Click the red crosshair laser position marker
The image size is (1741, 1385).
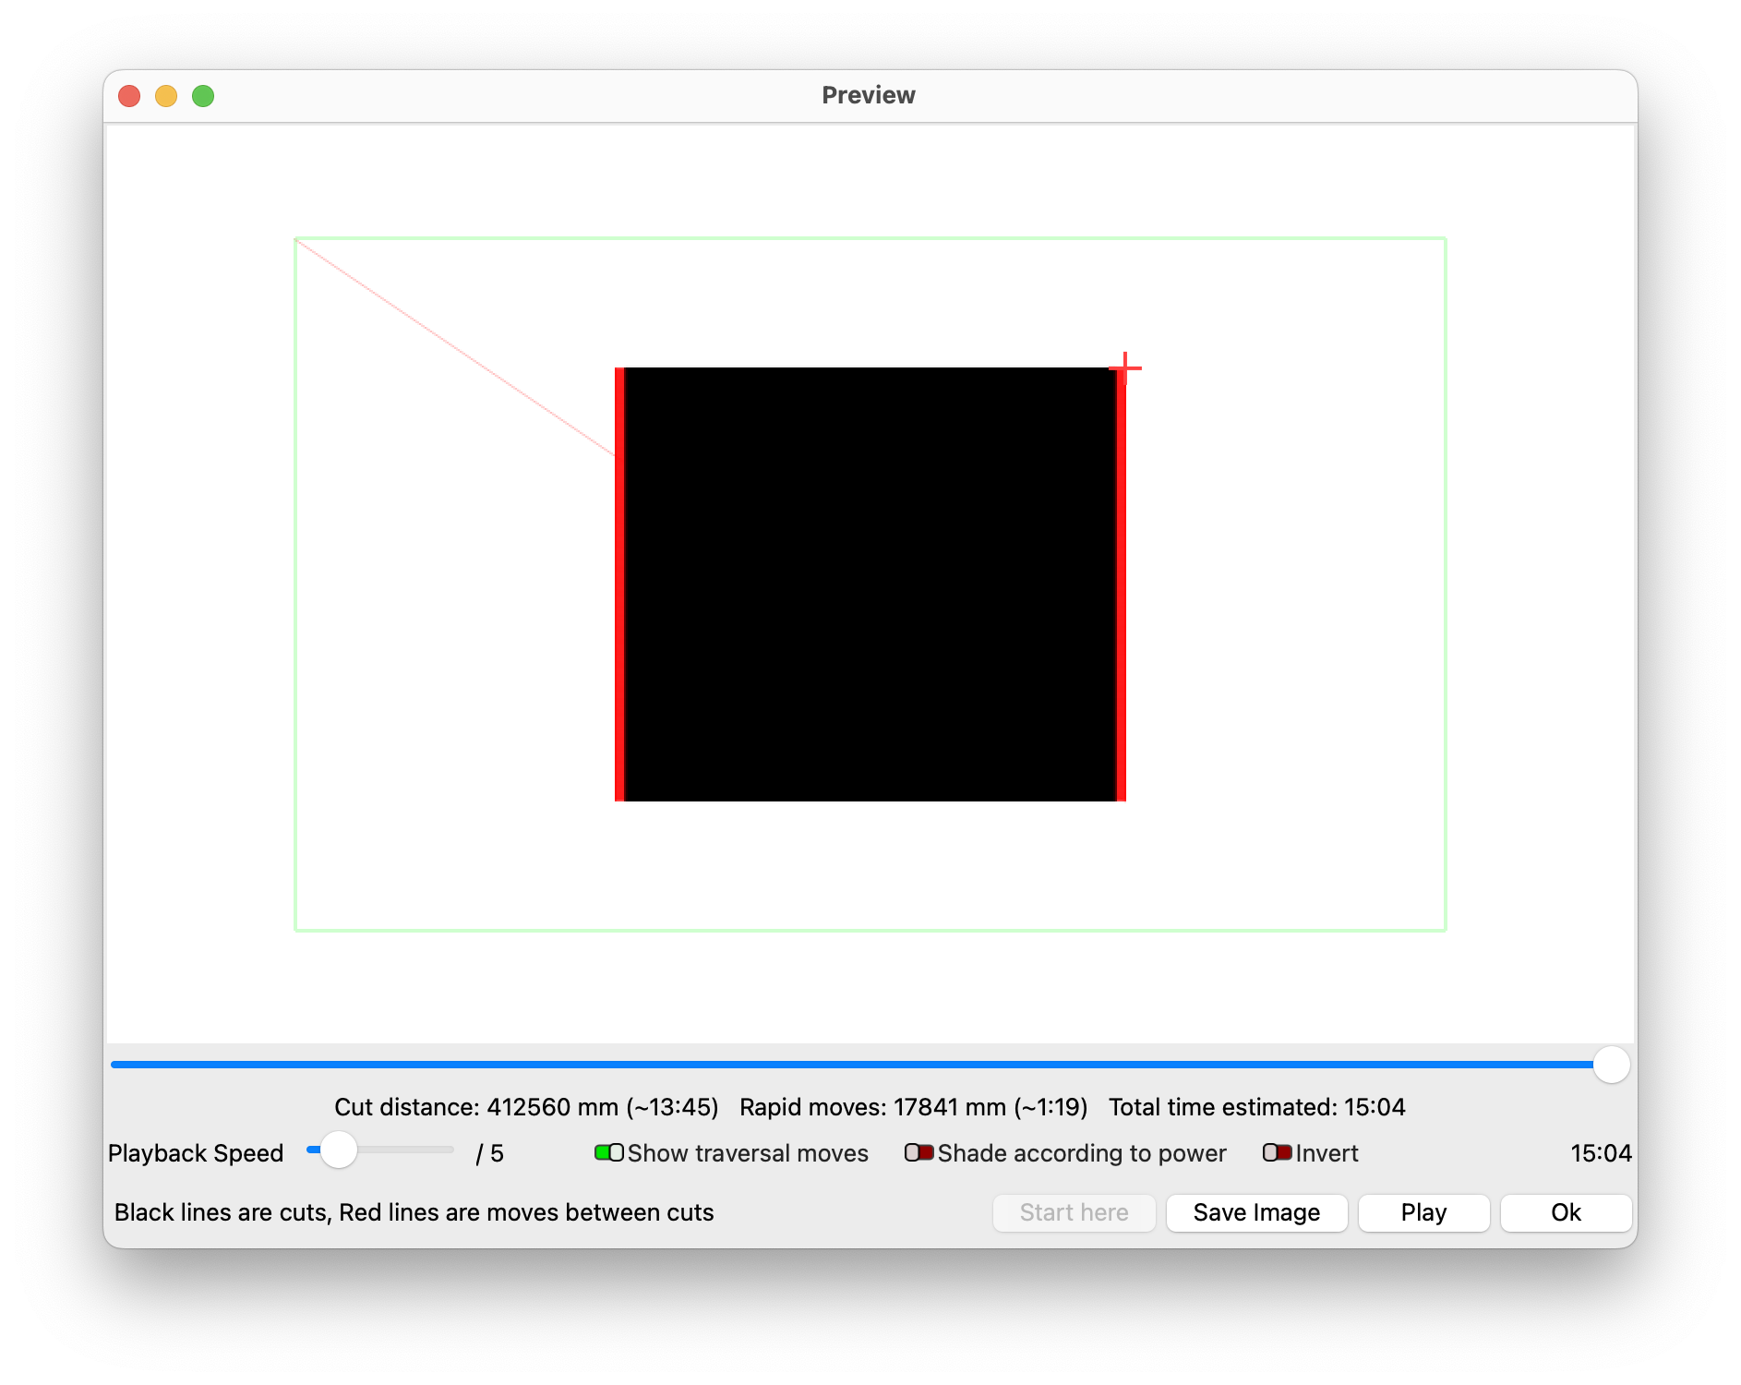point(1124,368)
